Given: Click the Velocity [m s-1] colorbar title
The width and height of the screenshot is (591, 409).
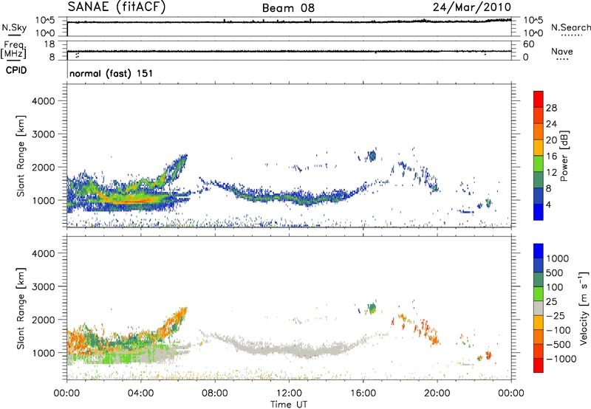Looking at the screenshot, I should pyautogui.click(x=584, y=308).
